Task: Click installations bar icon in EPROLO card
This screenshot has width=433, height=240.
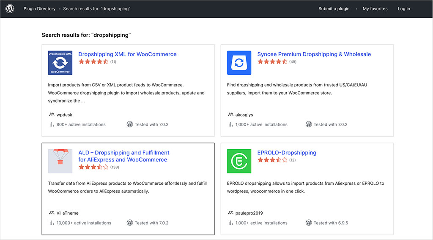Action: pos(230,223)
